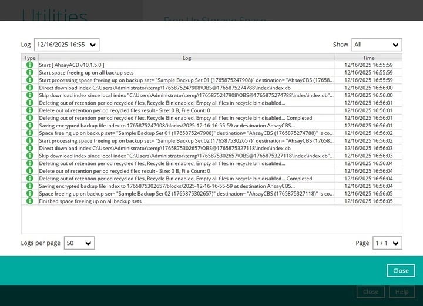Open the Log date dropdown
The width and height of the screenshot is (423, 306).
[66, 45]
